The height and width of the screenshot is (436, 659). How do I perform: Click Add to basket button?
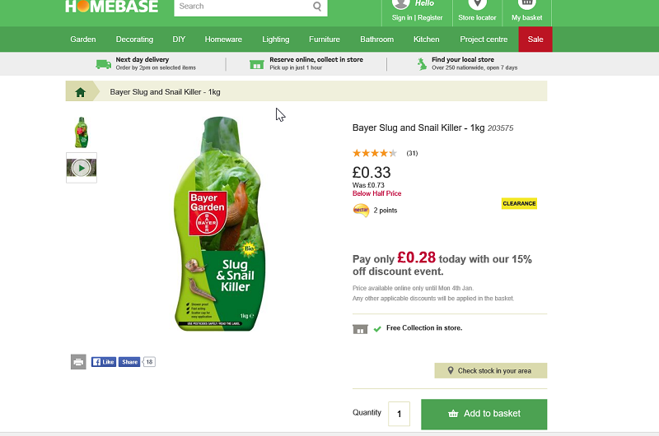pyautogui.click(x=484, y=414)
